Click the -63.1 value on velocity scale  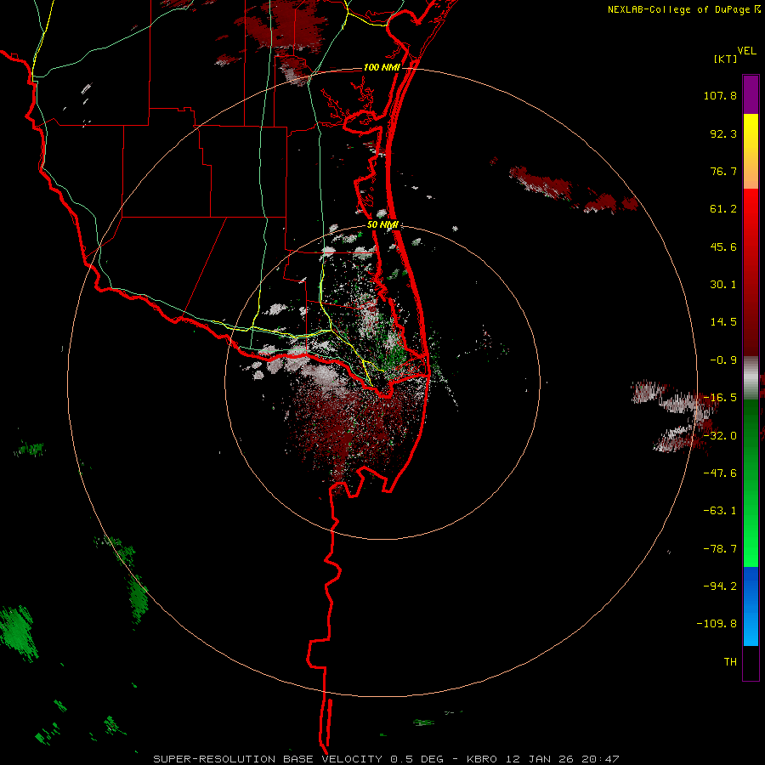[x=720, y=510]
